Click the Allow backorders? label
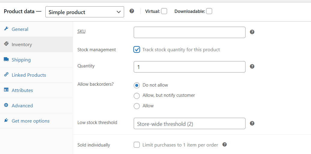This screenshot has height=154, width=311. tap(95, 84)
